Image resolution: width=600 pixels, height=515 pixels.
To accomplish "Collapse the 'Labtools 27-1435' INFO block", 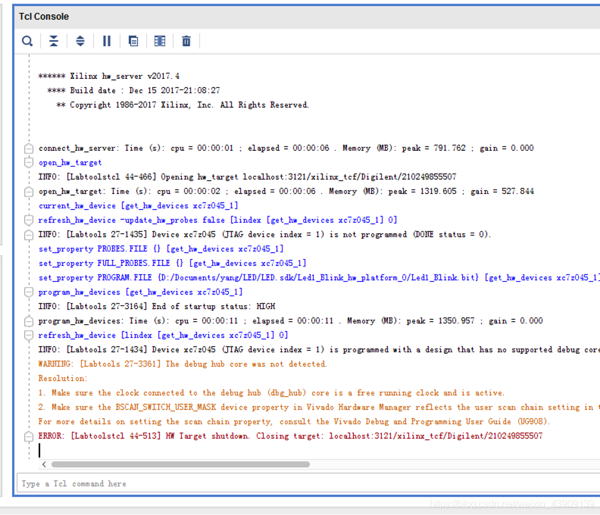I will pos(28,235).
